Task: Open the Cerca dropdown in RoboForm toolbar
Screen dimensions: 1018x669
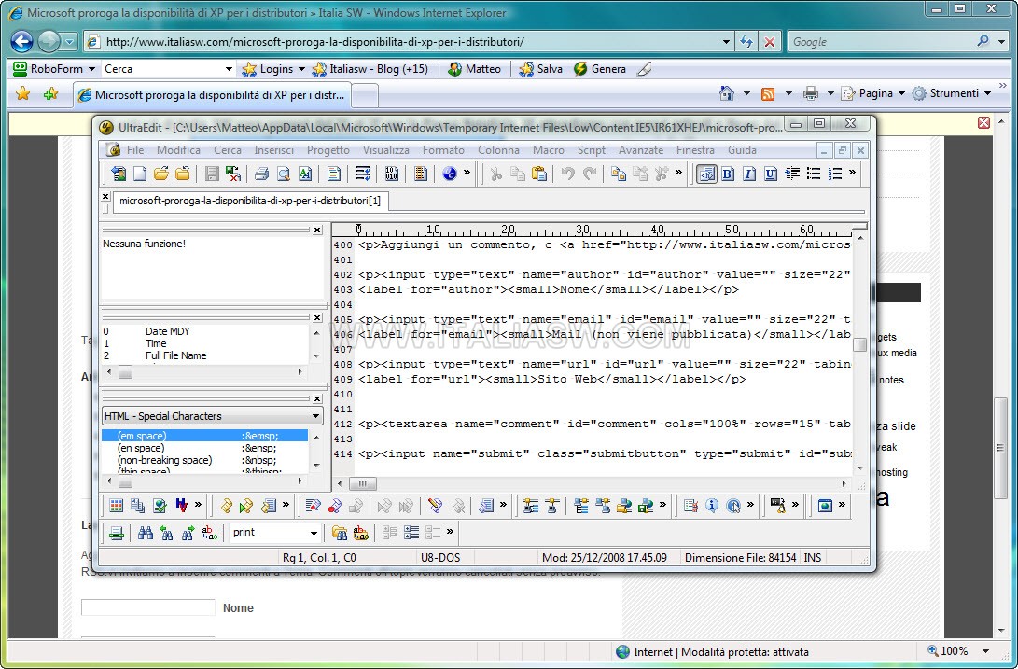Action: click(229, 69)
